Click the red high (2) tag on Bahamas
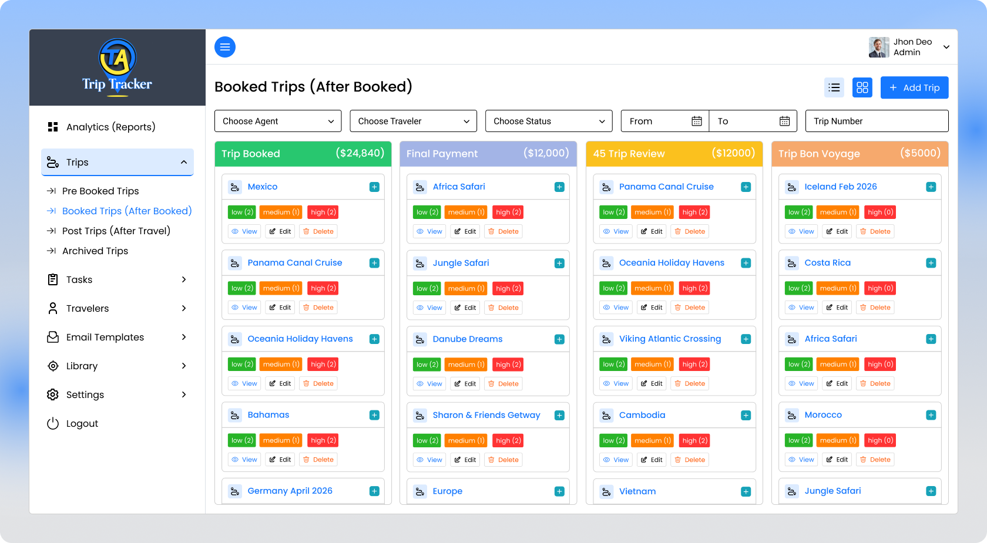987x543 pixels. tap(323, 440)
